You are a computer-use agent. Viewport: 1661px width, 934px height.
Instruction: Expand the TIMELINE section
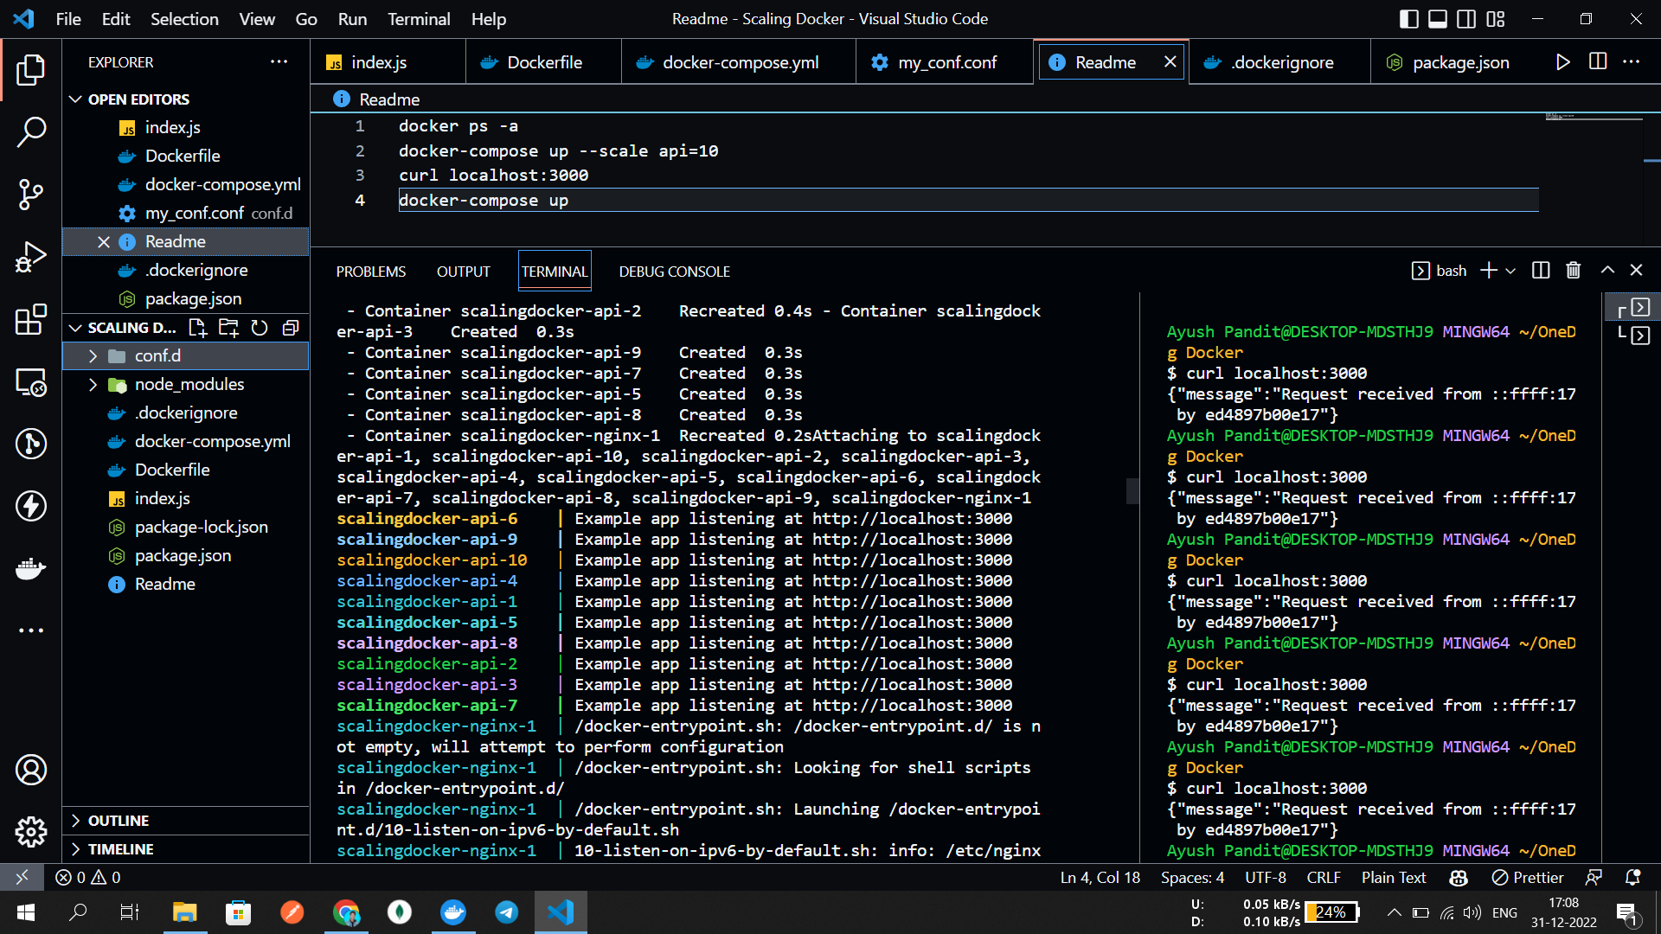click(x=185, y=849)
